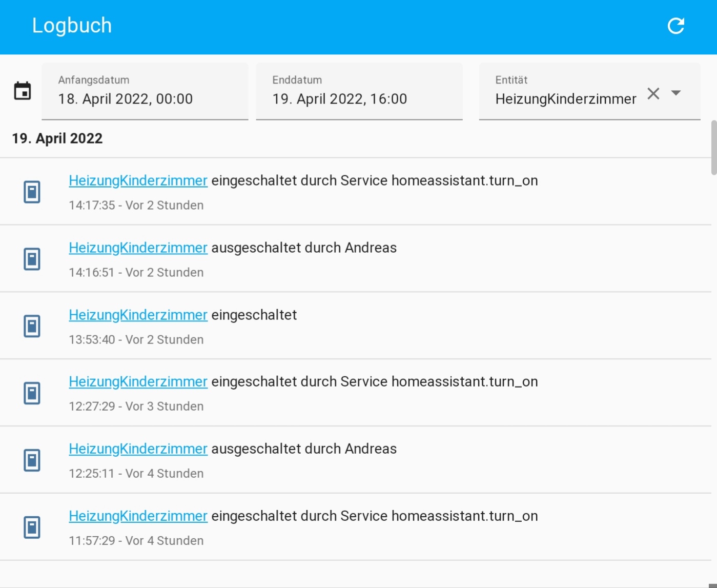Open HeizungKinderzimmer link in 14:16:51 entry

click(x=138, y=248)
